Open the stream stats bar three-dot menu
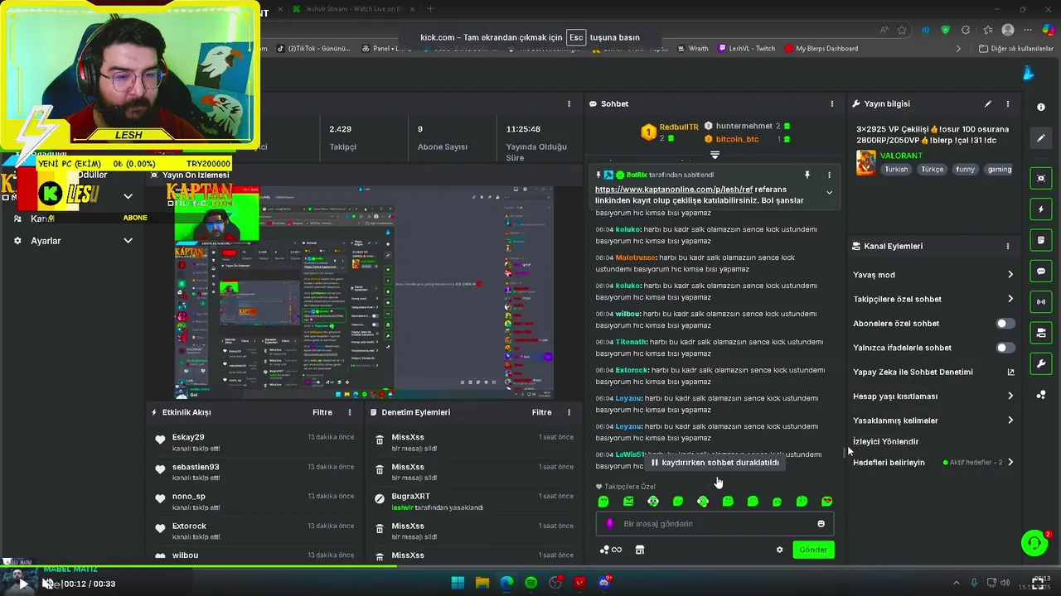 [569, 103]
